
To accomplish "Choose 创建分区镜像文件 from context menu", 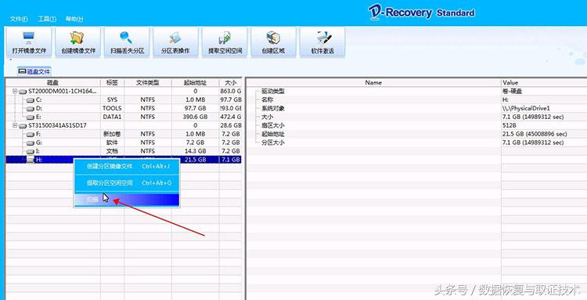I will [x=128, y=166].
